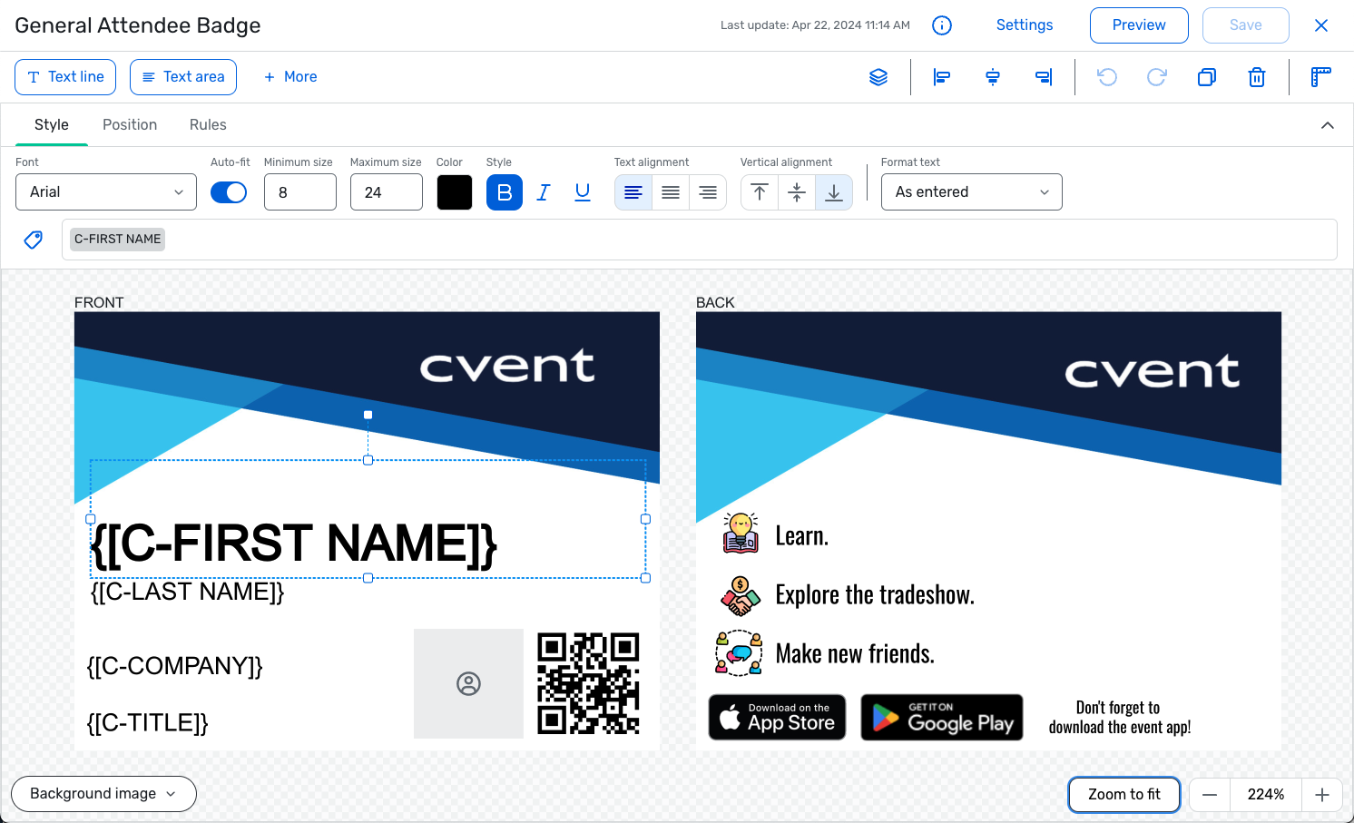Align selected elements to the left
1354x823 pixels.
click(x=942, y=77)
